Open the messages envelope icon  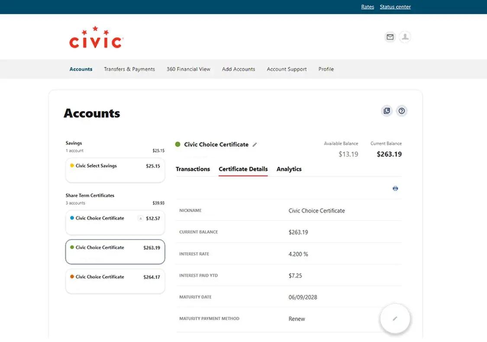click(x=390, y=37)
